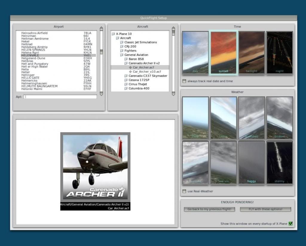The height and width of the screenshot is (246, 306).
Task: Click airport list scrollbar thumb
Action: point(101,52)
